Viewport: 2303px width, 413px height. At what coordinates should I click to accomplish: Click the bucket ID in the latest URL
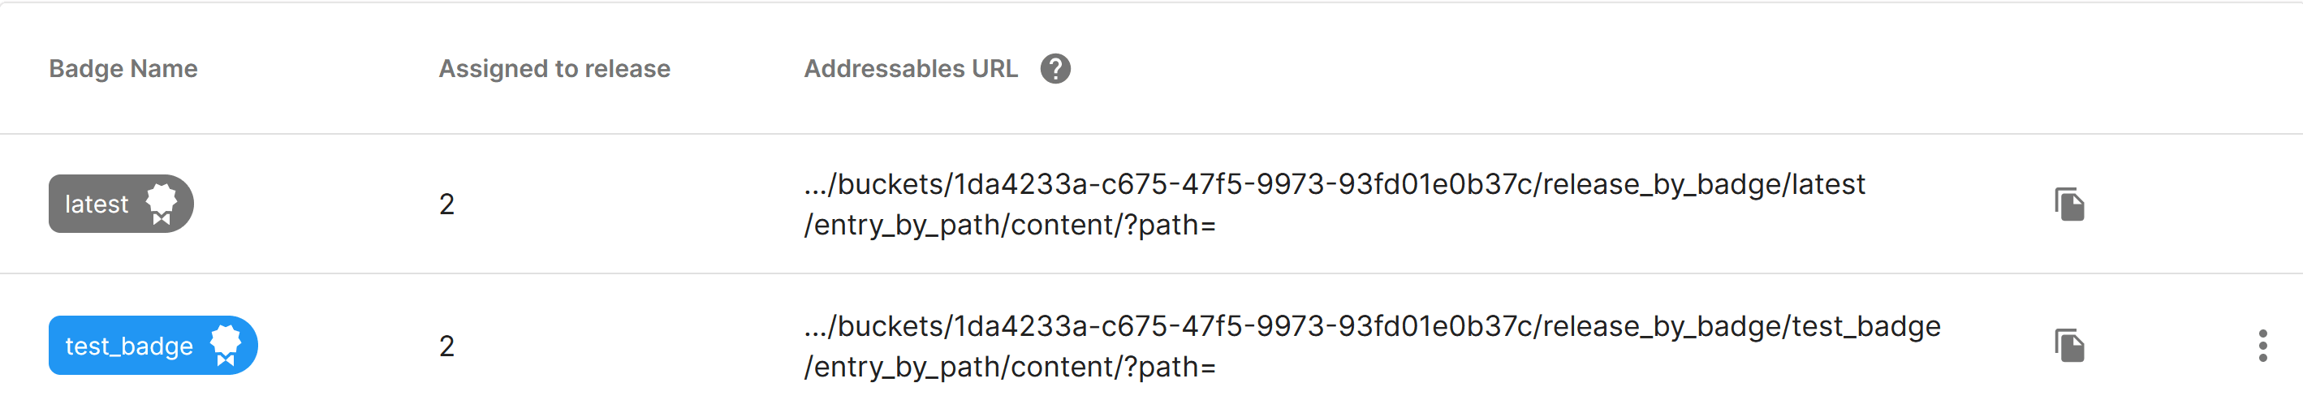click(1244, 185)
